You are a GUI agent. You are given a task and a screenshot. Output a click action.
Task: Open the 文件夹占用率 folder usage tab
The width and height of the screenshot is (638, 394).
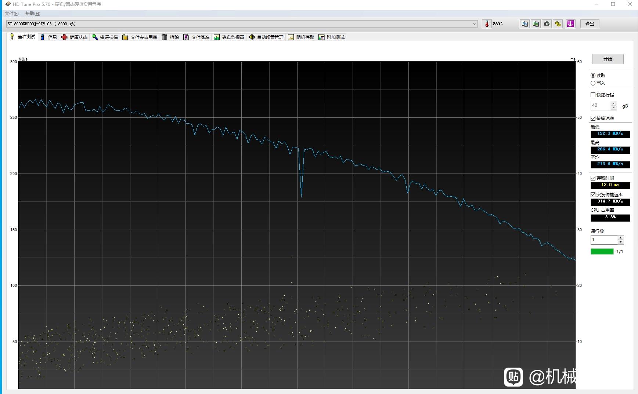pos(140,37)
